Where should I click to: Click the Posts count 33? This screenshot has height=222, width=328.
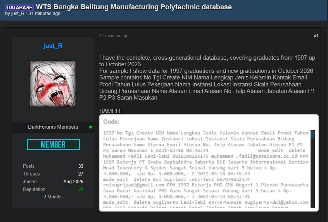click(81, 166)
